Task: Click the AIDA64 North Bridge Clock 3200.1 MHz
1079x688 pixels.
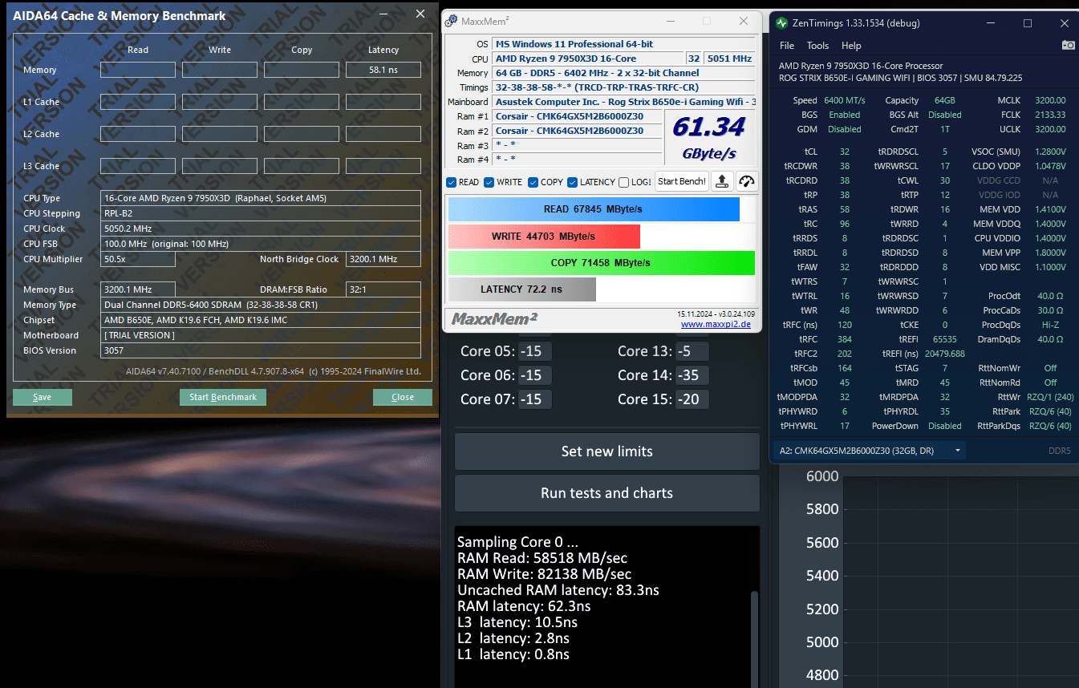Action: [383, 259]
